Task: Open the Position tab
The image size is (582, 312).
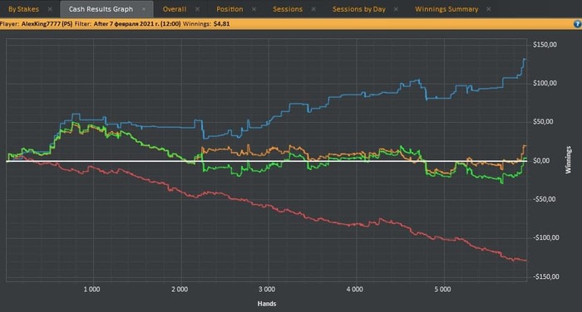Action: coord(229,9)
